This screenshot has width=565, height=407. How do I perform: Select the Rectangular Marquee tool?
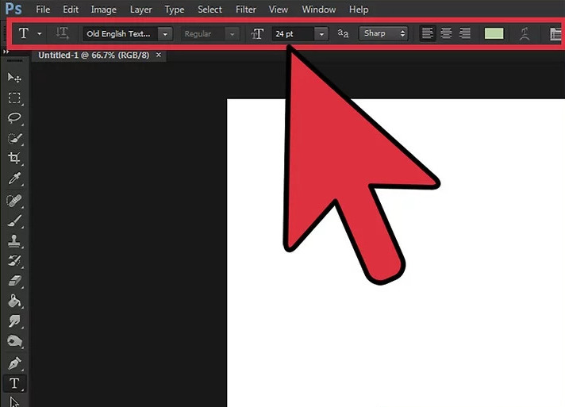14,98
